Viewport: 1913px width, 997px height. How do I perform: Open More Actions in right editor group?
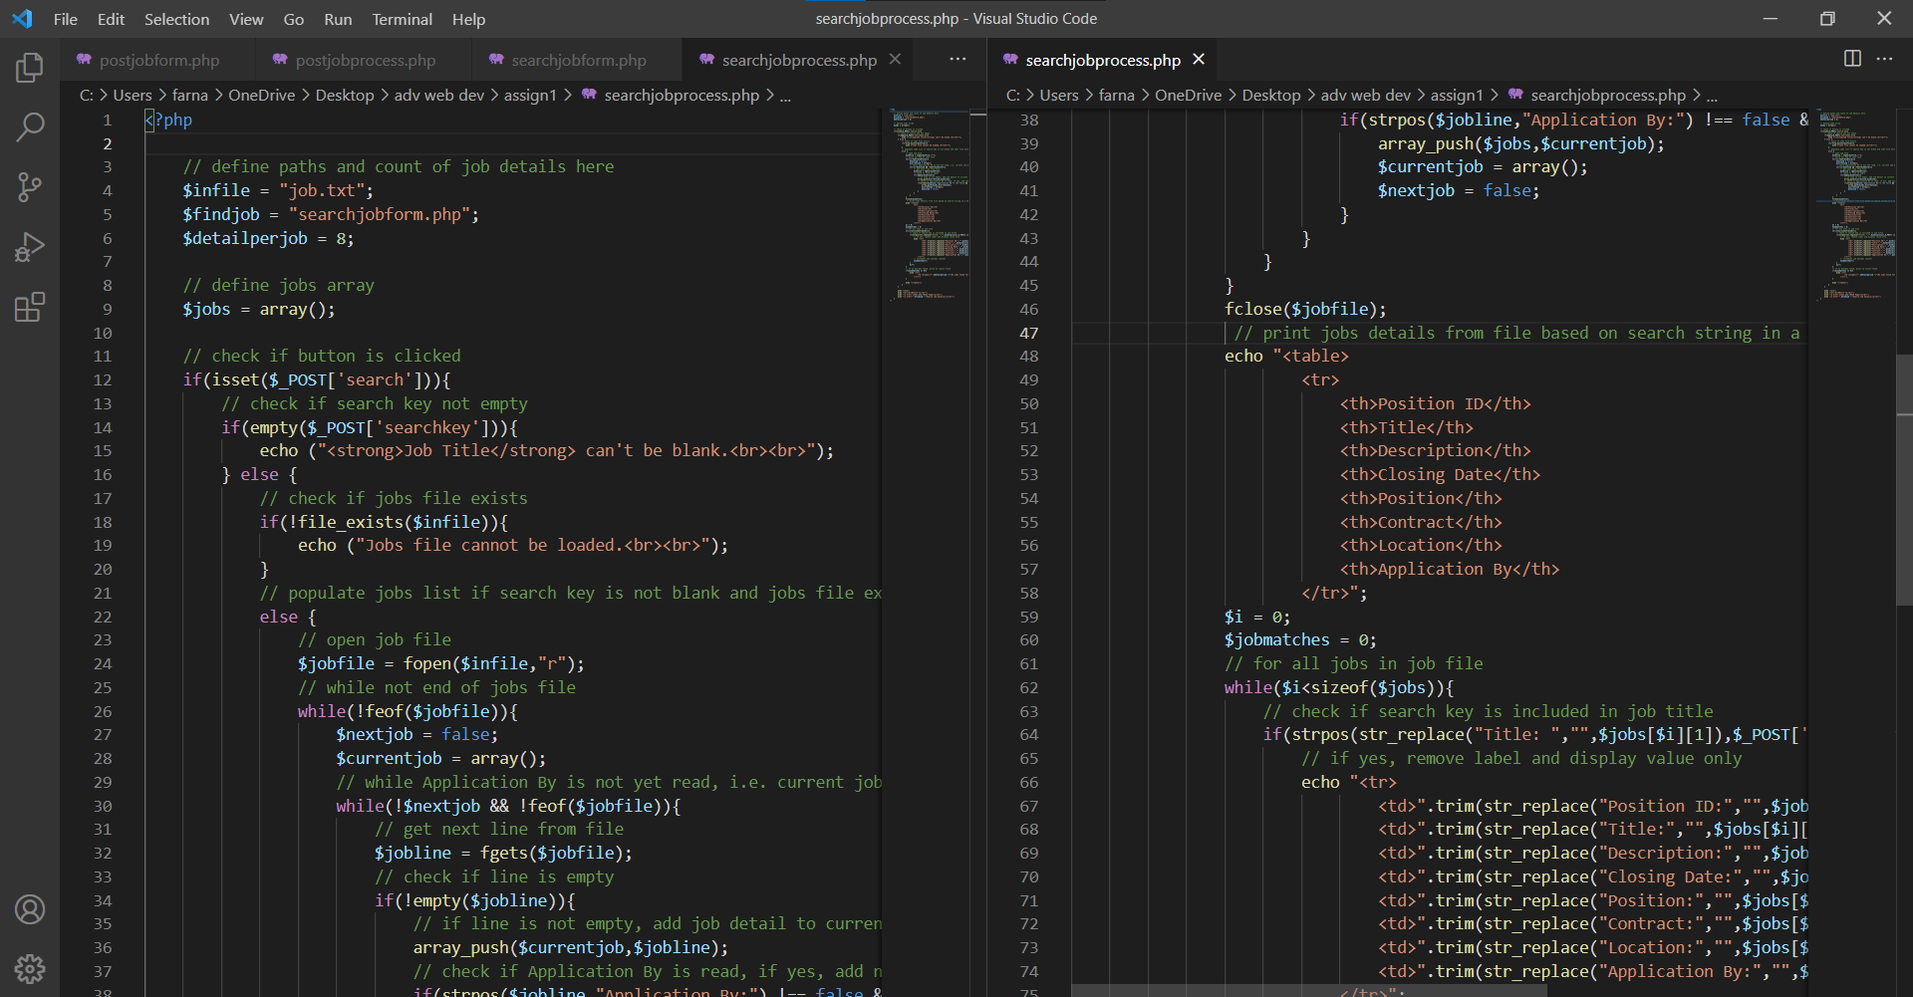click(x=1884, y=59)
